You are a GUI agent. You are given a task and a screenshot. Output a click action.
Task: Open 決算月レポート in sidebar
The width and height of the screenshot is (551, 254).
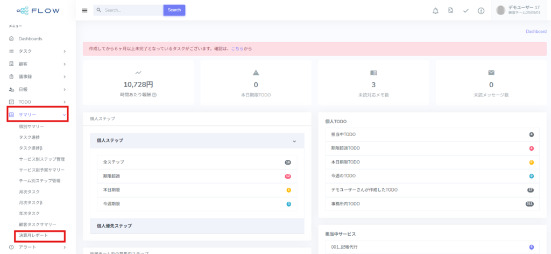point(33,236)
